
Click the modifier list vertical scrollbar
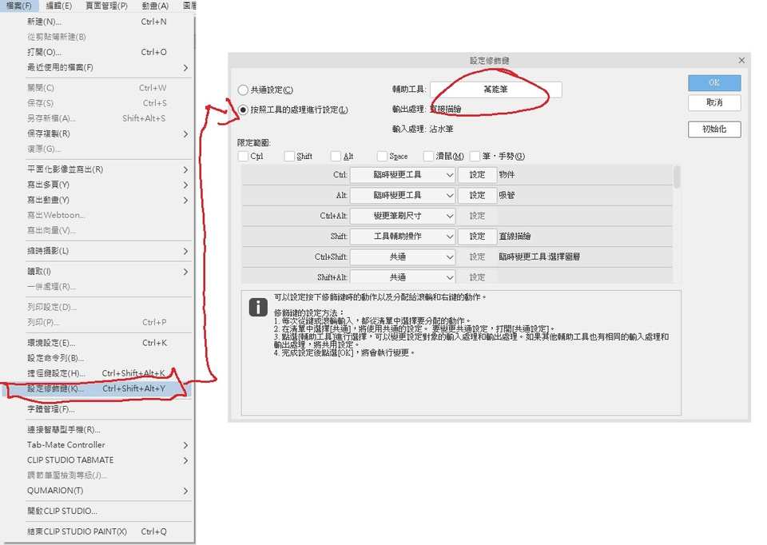click(x=677, y=224)
